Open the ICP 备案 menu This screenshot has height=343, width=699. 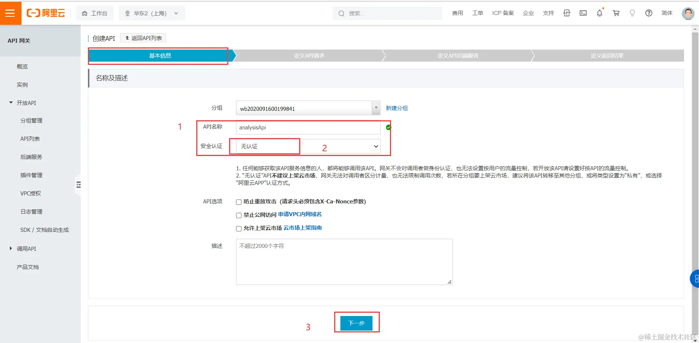click(x=503, y=13)
